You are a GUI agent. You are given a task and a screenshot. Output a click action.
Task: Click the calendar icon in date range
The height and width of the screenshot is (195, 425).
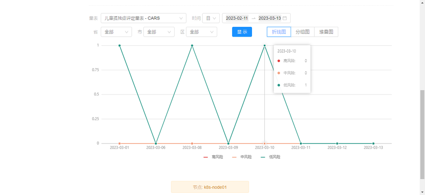(285, 18)
